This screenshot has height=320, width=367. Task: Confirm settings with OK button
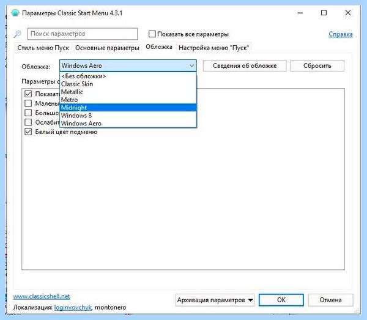coord(281,300)
